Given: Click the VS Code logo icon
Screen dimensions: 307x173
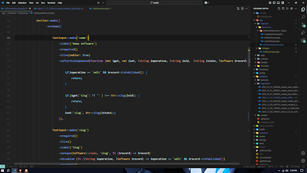Looking at the screenshot, I should (x=2, y=3).
